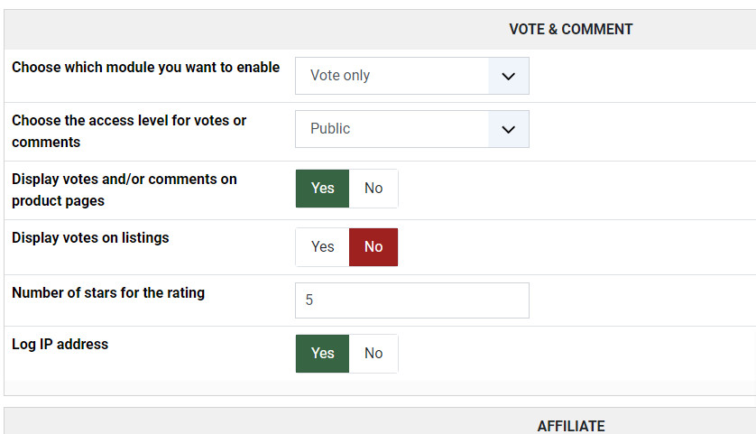Viewport: 756px width, 434px height.
Task: Click the 'Choose which module you want to enable' label
Action: [x=145, y=68]
